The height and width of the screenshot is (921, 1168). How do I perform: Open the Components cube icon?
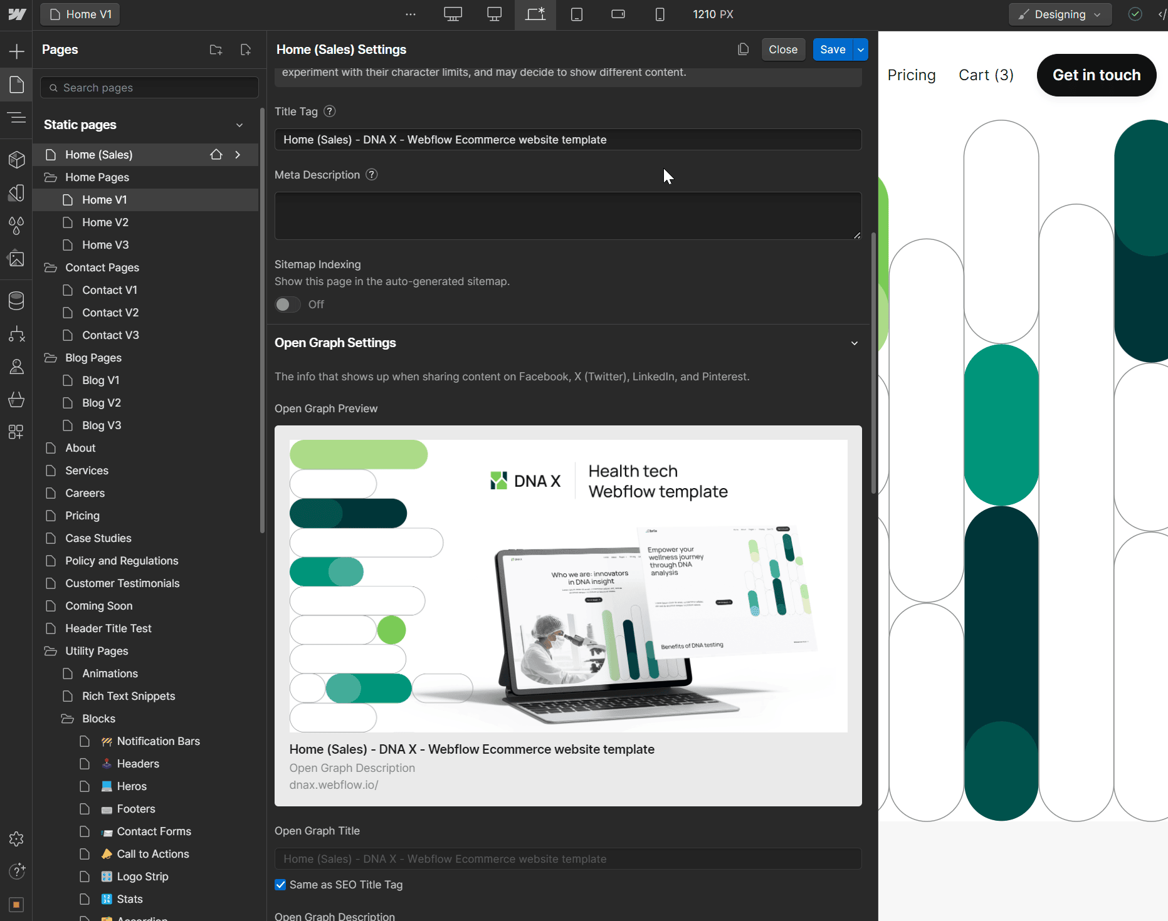pos(17,160)
